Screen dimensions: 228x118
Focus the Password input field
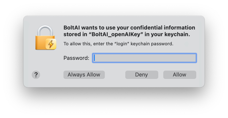(144, 58)
